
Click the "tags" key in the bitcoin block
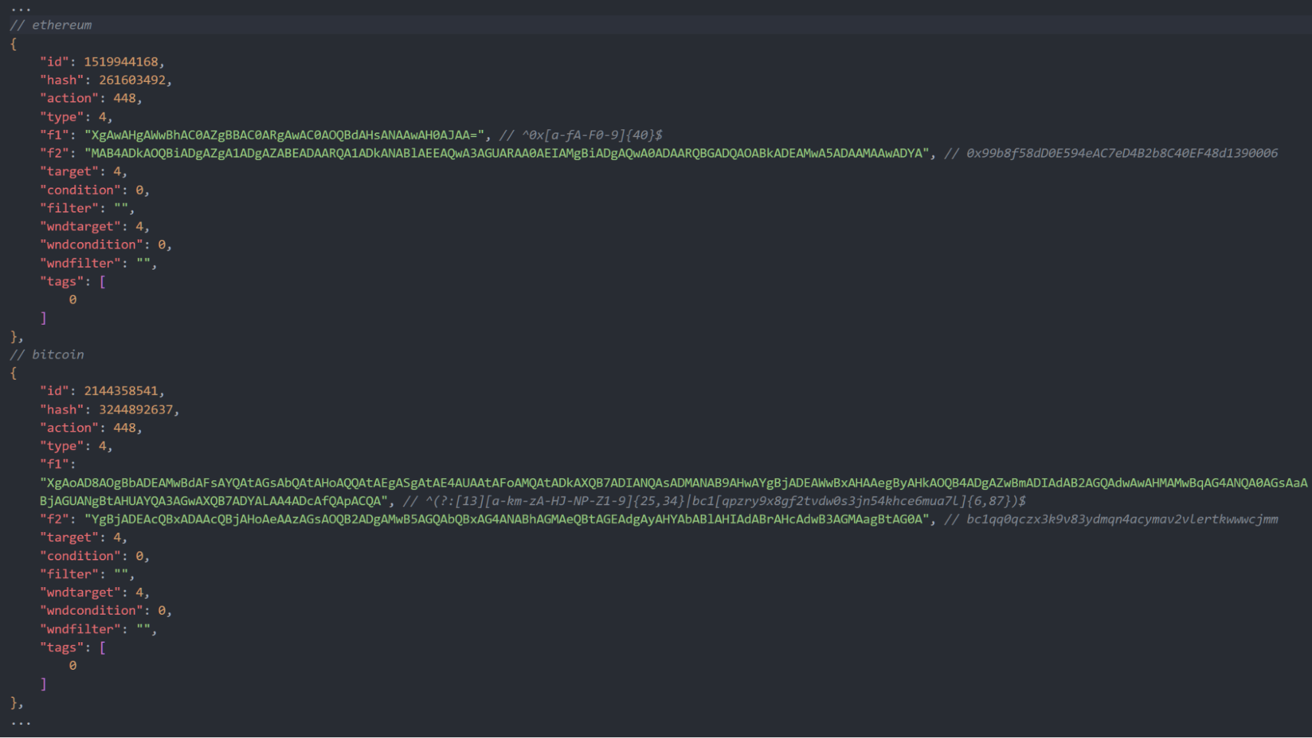pyautogui.click(x=62, y=647)
